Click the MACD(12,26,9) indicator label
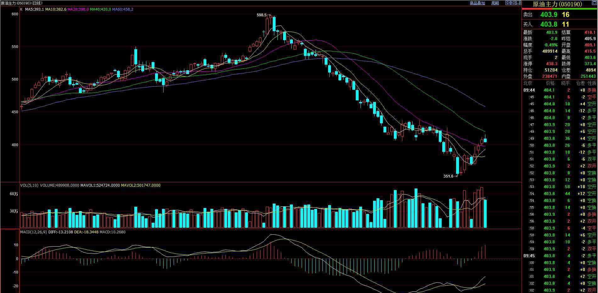598x293 pixels. point(34,232)
